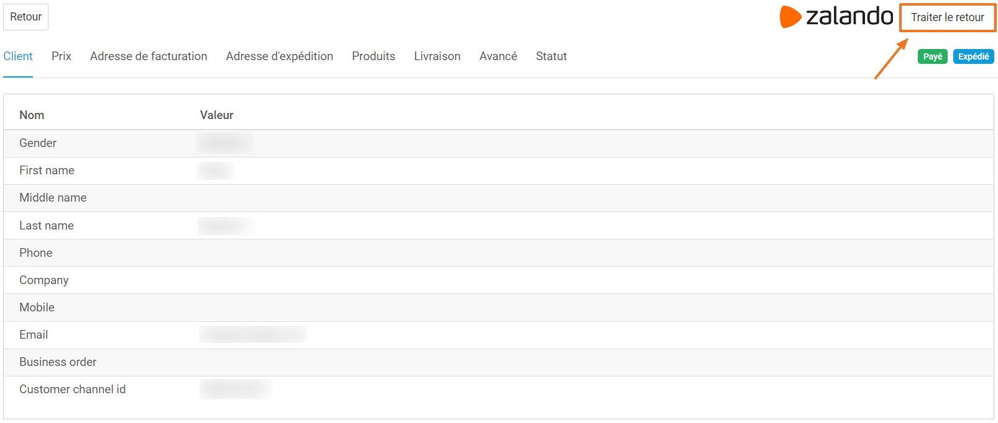The height and width of the screenshot is (423, 998).
Task: Switch to the Prix tab
Action: 62,56
